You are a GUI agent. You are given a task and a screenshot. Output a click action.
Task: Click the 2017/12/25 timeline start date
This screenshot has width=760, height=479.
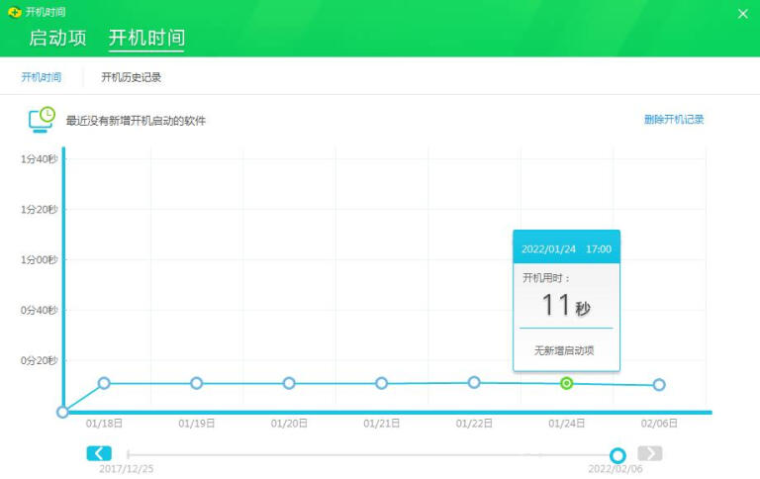click(x=126, y=469)
